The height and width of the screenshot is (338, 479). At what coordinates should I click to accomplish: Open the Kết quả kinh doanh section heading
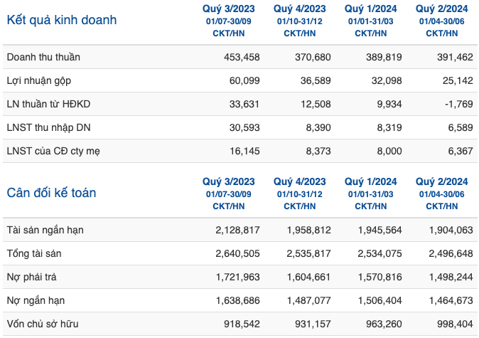(62, 20)
